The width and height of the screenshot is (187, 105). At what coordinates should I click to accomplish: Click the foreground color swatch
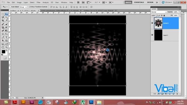click(x=3, y=52)
